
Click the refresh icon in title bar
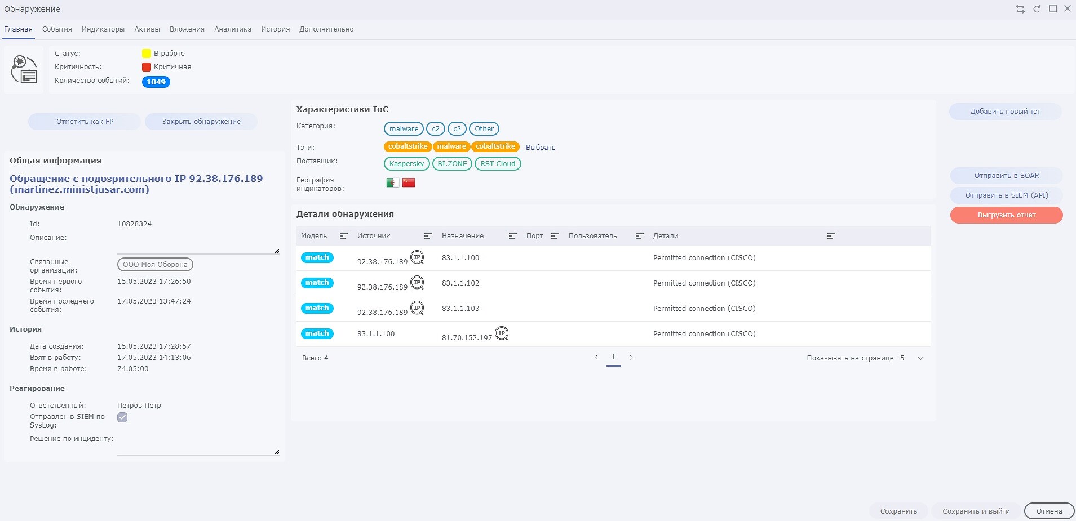1037,9
